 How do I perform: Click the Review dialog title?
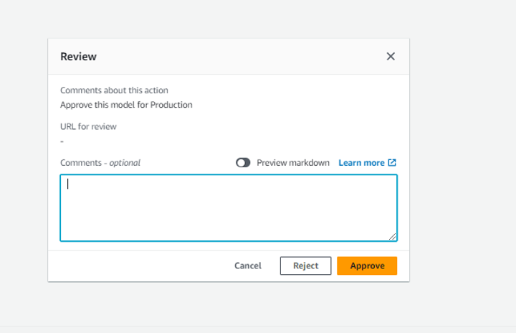point(78,57)
